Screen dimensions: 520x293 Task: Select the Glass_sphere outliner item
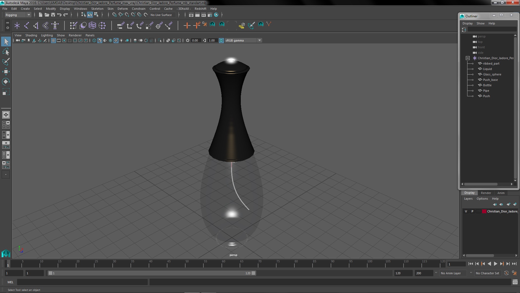492,74
